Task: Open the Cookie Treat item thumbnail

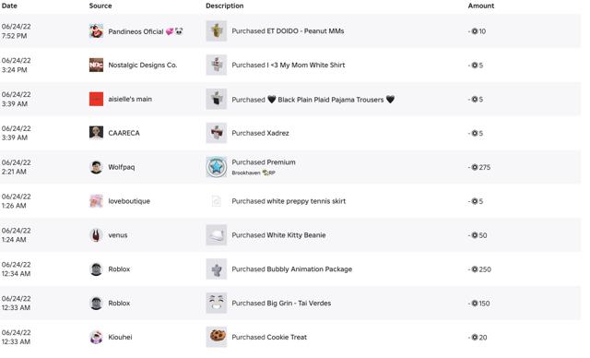Action: pyautogui.click(x=217, y=337)
